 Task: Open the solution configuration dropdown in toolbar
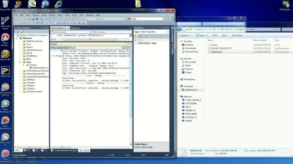88,19
